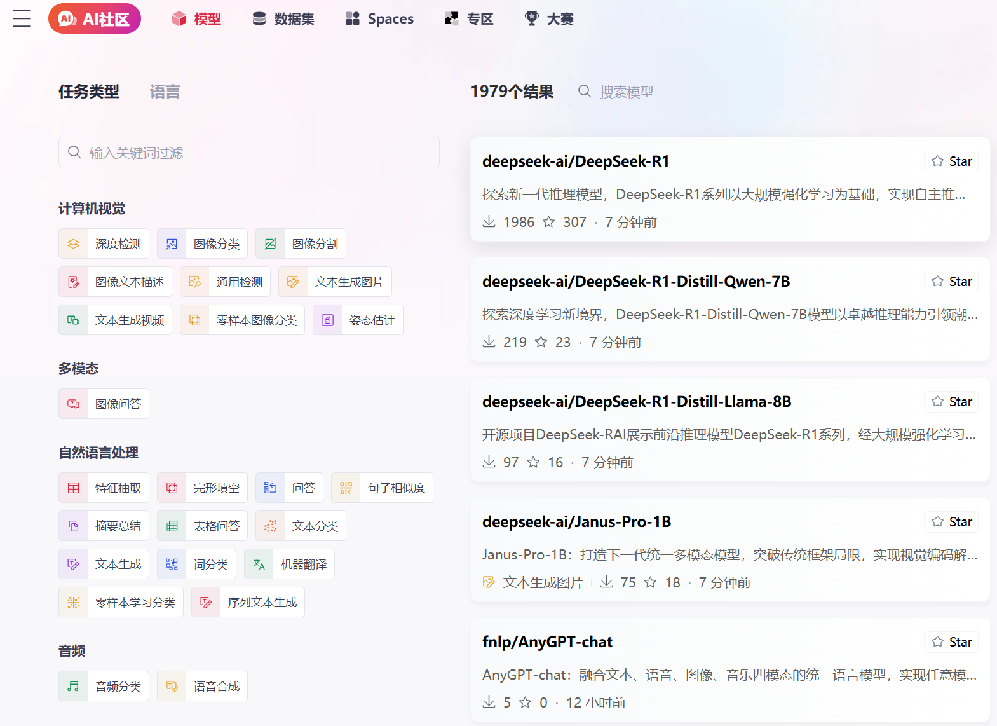Open deepseek-ai/Janus-Pro-1B model page
The width and height of the screenshot is (997, 726).
(576, 522)
